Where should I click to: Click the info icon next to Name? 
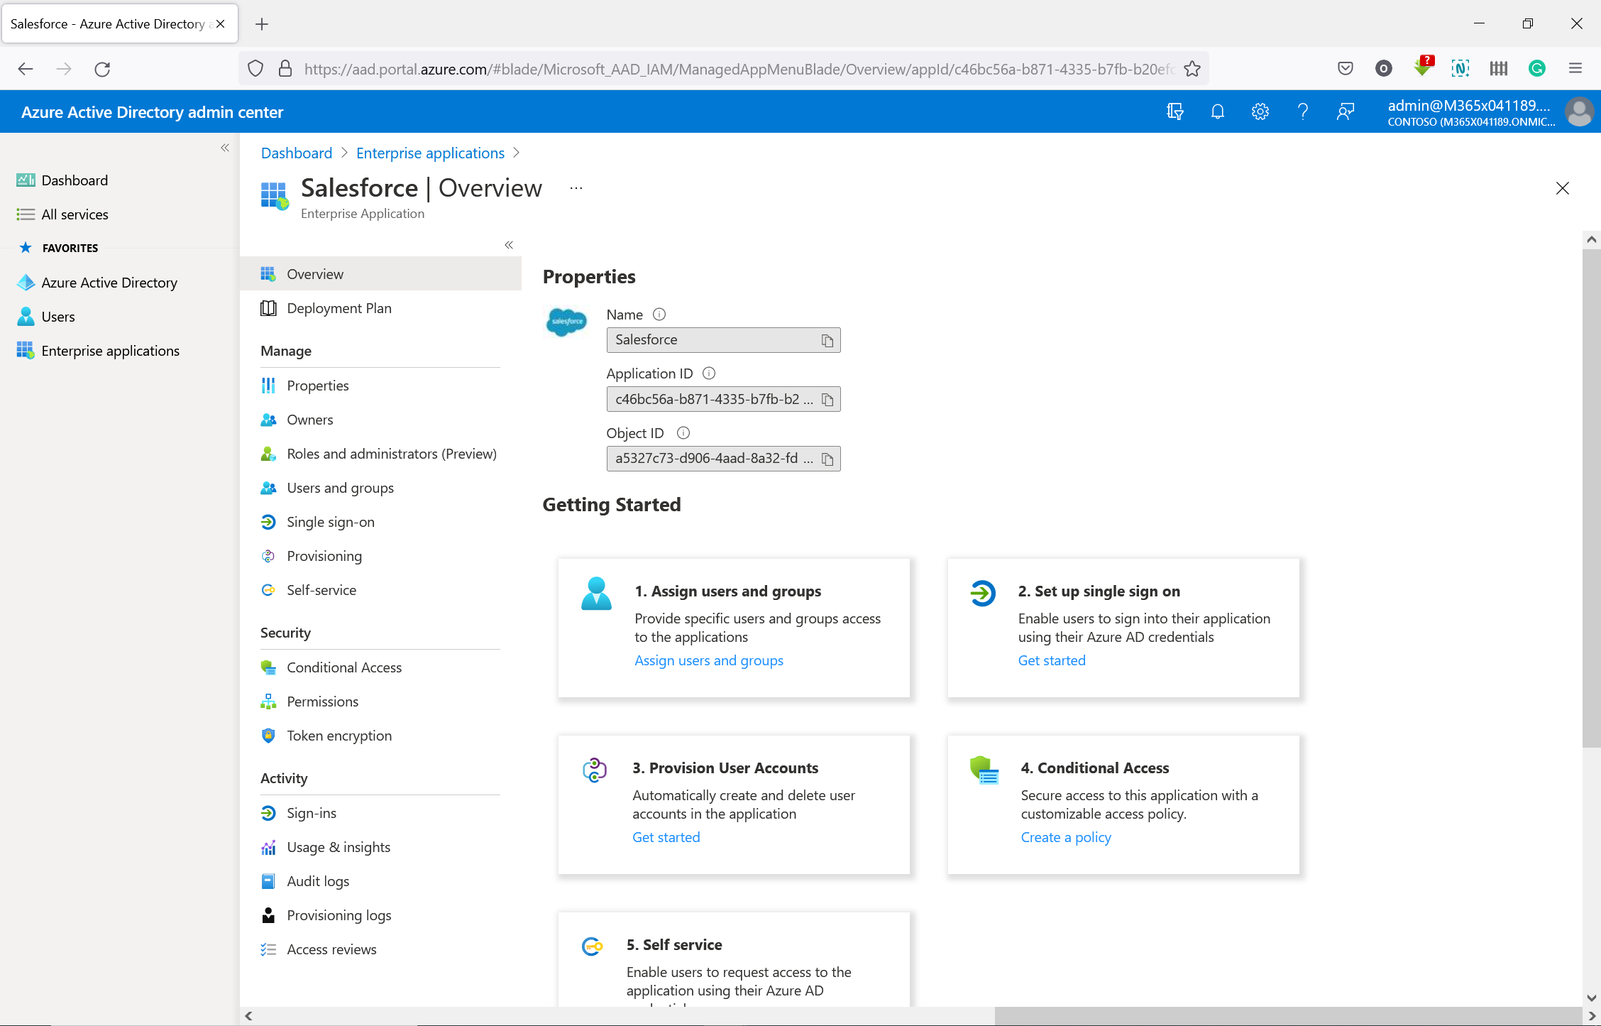[659, 314]
